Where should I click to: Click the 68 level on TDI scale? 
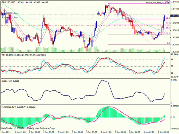tap(172, 60)
